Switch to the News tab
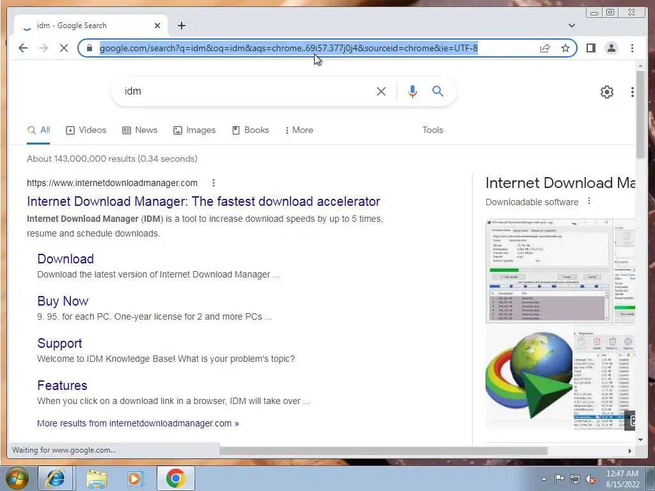 (139, 130)
